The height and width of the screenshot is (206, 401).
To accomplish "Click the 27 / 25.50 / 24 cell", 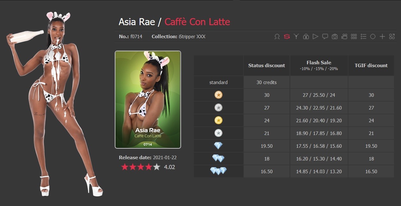I will (x=319, y=95).
